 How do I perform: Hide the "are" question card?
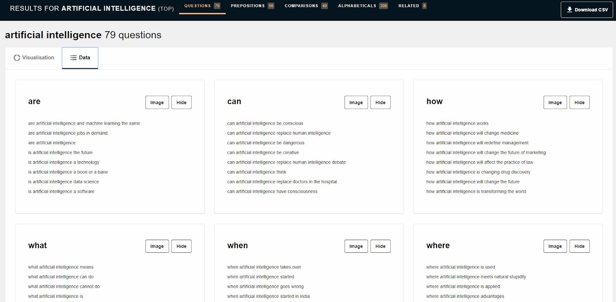tap(181, 102)
